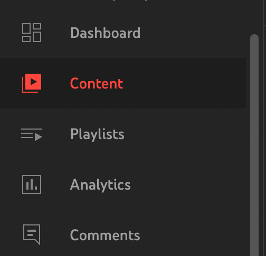Go to the Dashboard text label
This screenshot has height=256, width=266.
pyautogui.click(x=105, y=33)
